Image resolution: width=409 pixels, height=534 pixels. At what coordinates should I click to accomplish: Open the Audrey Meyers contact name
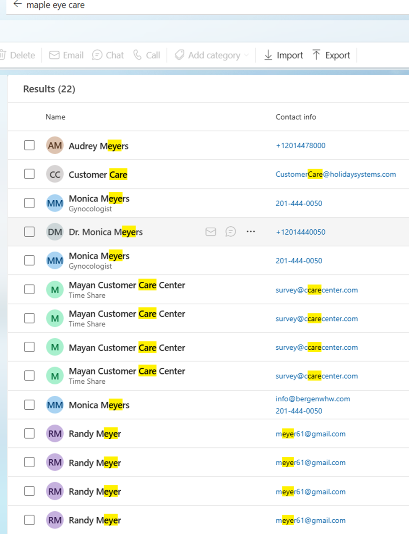(99, 146)
